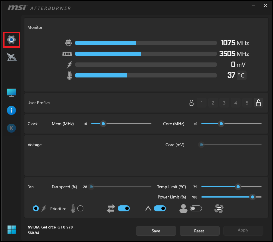Click the 0 mV voltage reading
The image size is (273, 242).
click(x=238, y=65)
